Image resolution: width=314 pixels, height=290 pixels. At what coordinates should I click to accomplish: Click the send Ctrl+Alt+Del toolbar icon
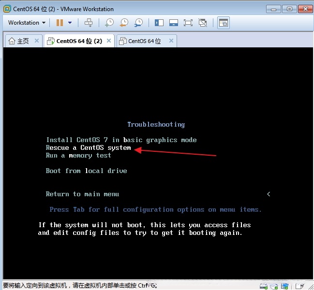pos(89,23)
